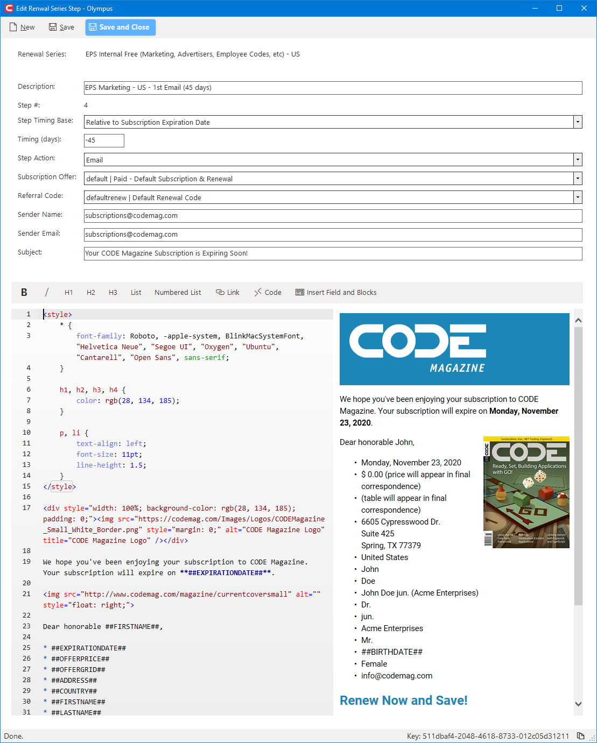Click Save and Close button

click(x=120, y=27)
